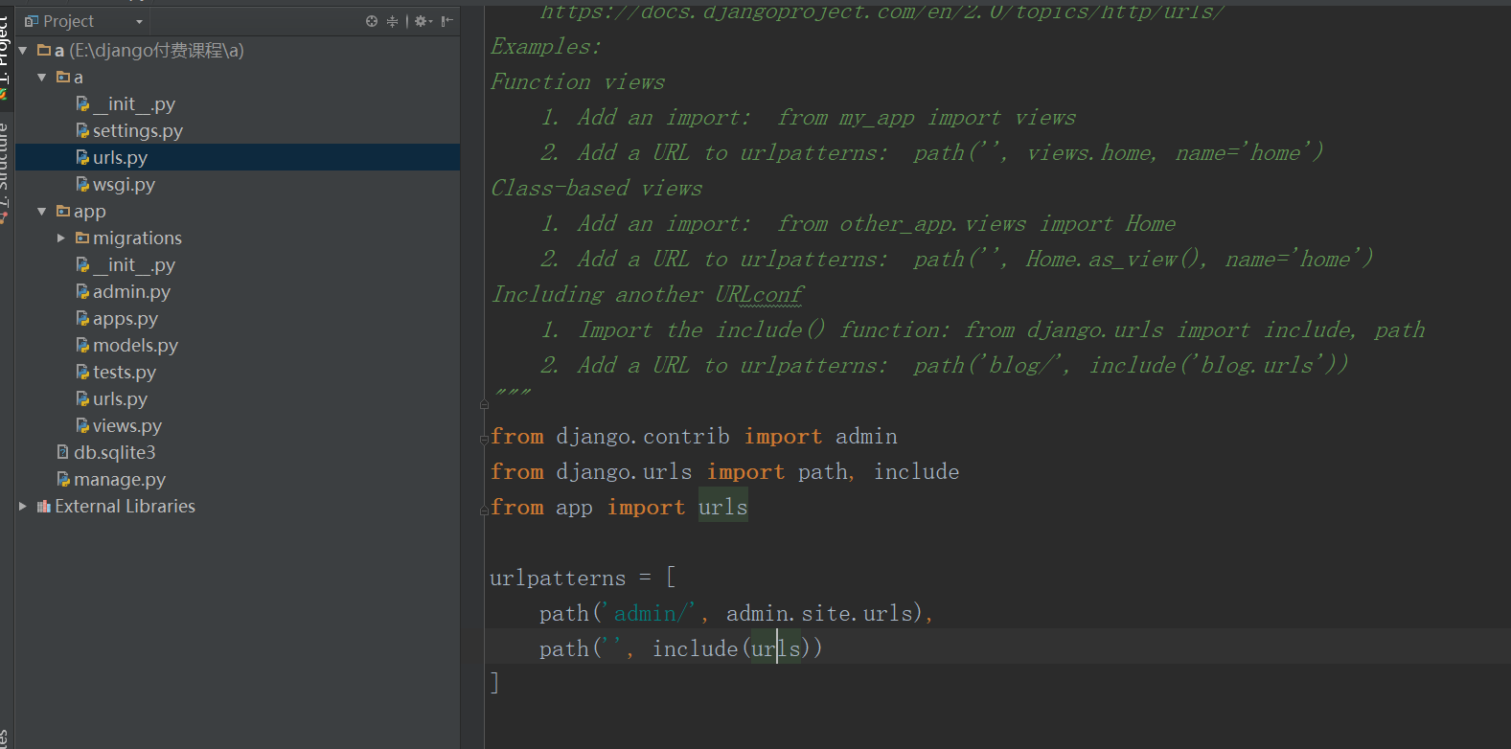Click 'Examples:' line in docstring

[x=546, y=46]
